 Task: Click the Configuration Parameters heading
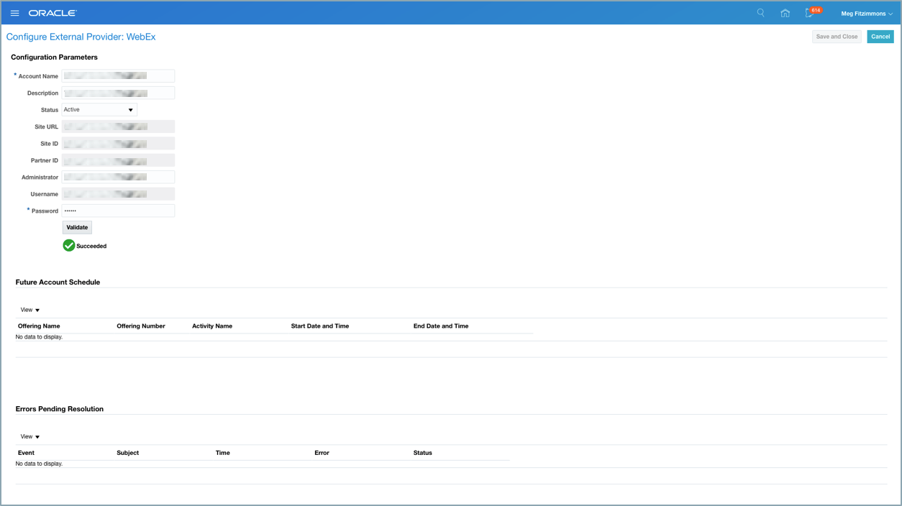[x=54, y=57]
